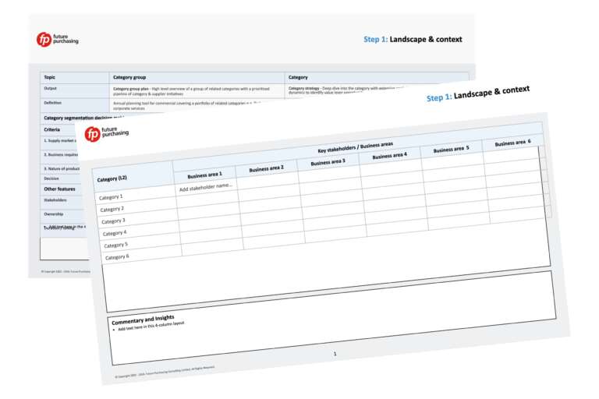Click the Category 3 row label
This screenshot has width=599, height=399.
(113, 221)
